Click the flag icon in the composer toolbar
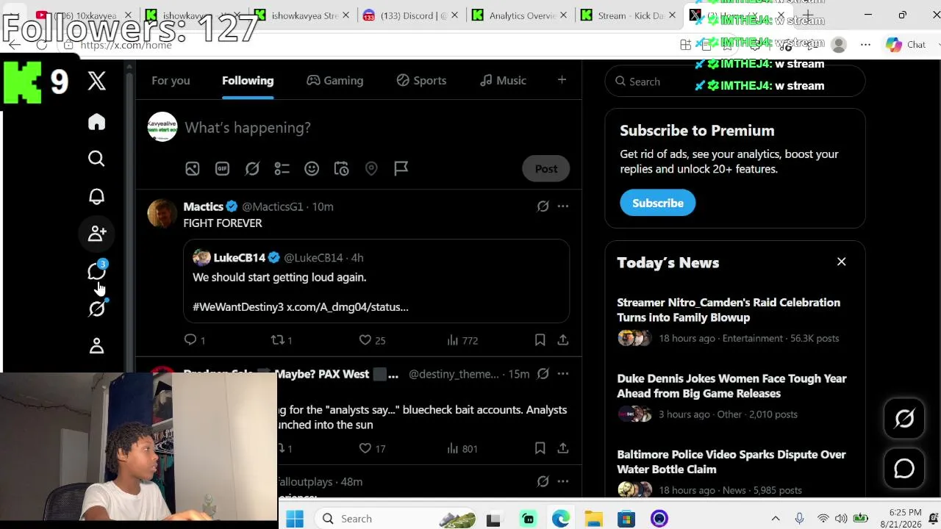This screenshot has width=941, height=529. [401, 169]
